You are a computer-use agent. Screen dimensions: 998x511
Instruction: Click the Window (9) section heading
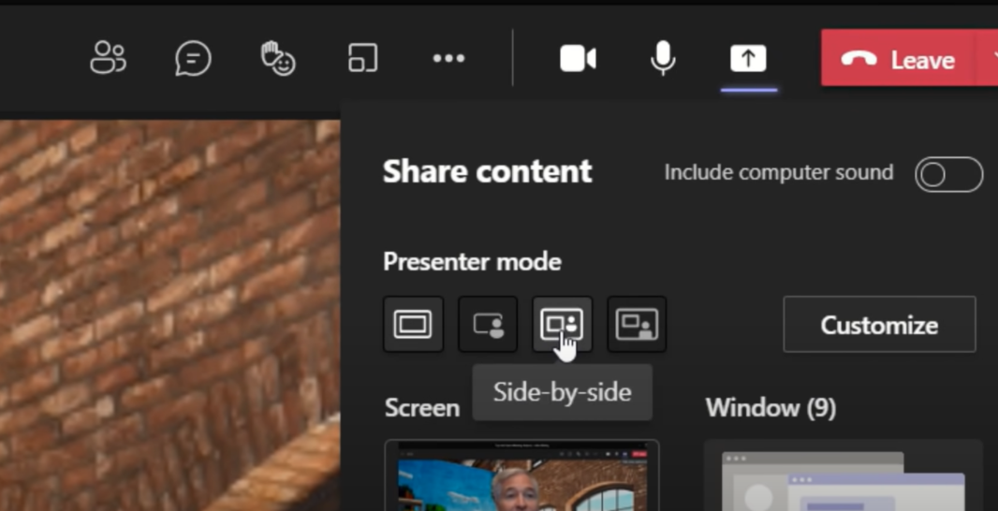click(771, 408)
